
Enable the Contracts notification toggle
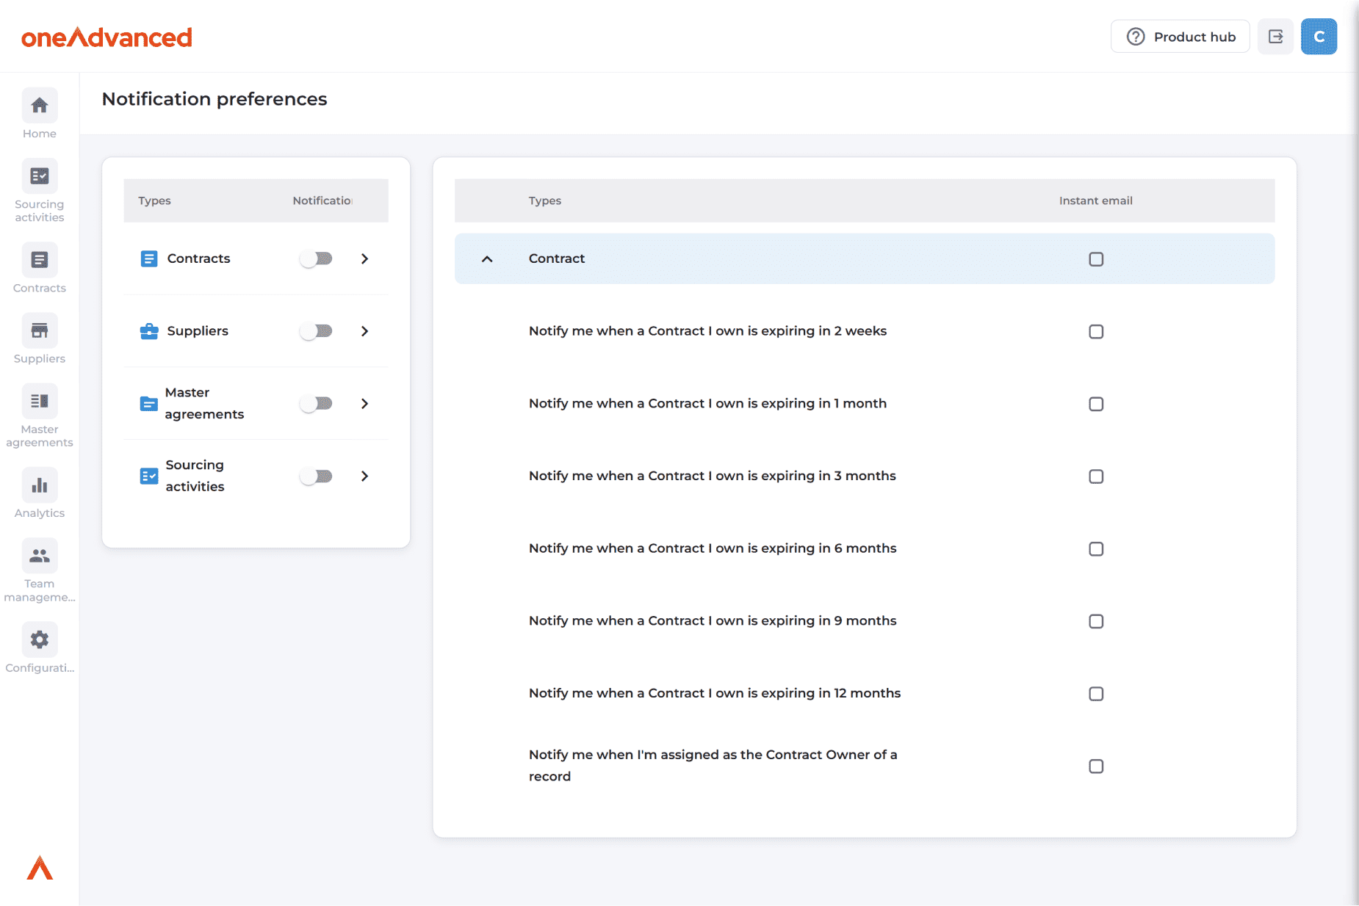coord(317,258)
